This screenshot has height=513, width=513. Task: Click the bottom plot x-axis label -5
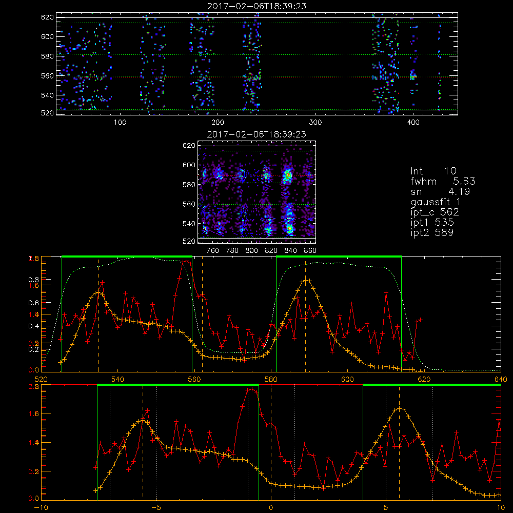[156, 508]
